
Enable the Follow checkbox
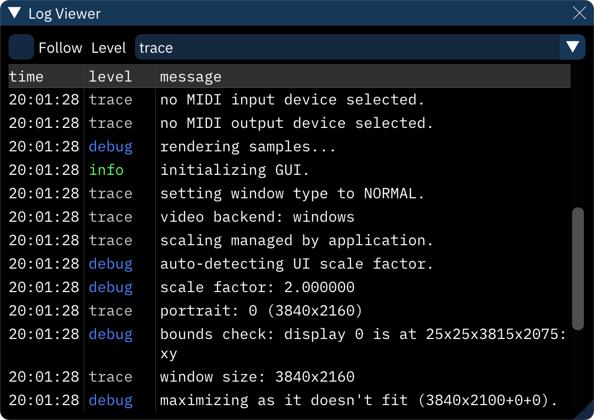pos(21,47)
